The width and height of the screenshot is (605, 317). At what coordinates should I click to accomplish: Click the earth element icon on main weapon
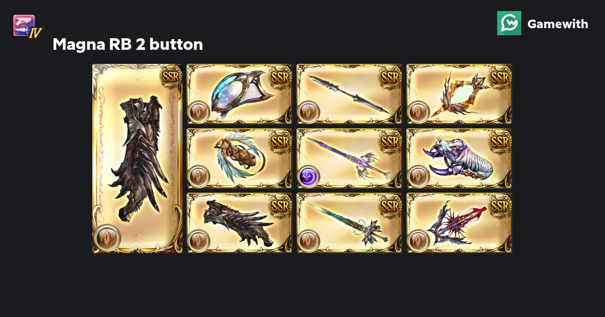click(107, 238)
